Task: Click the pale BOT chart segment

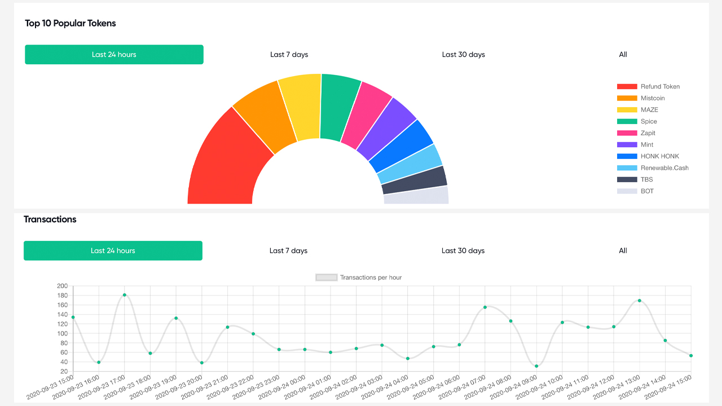Action: click(416, 196)
